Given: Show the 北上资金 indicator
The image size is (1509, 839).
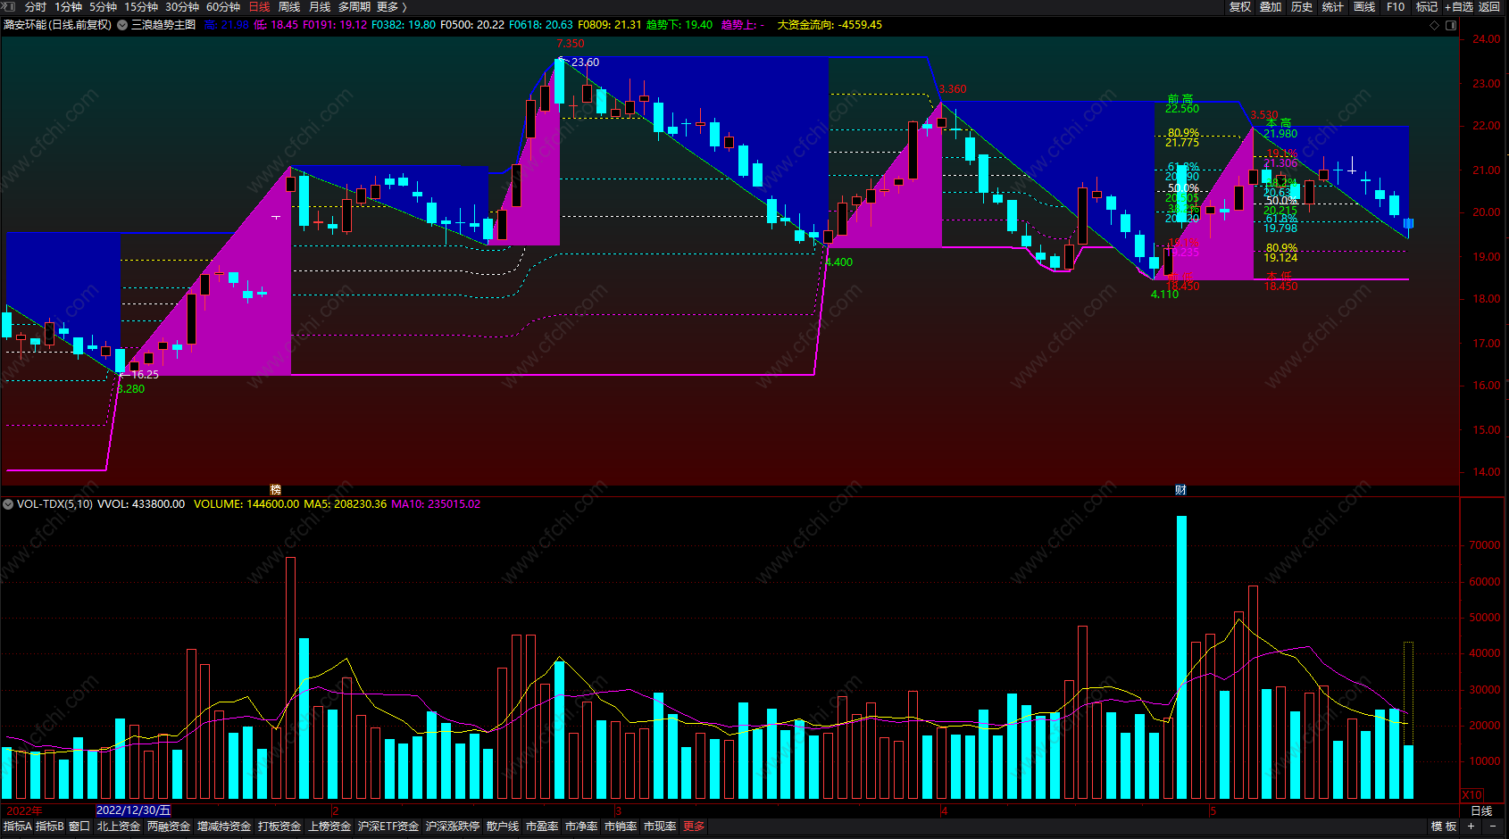Looking at the screenshot, I should (x=119, y=827).
